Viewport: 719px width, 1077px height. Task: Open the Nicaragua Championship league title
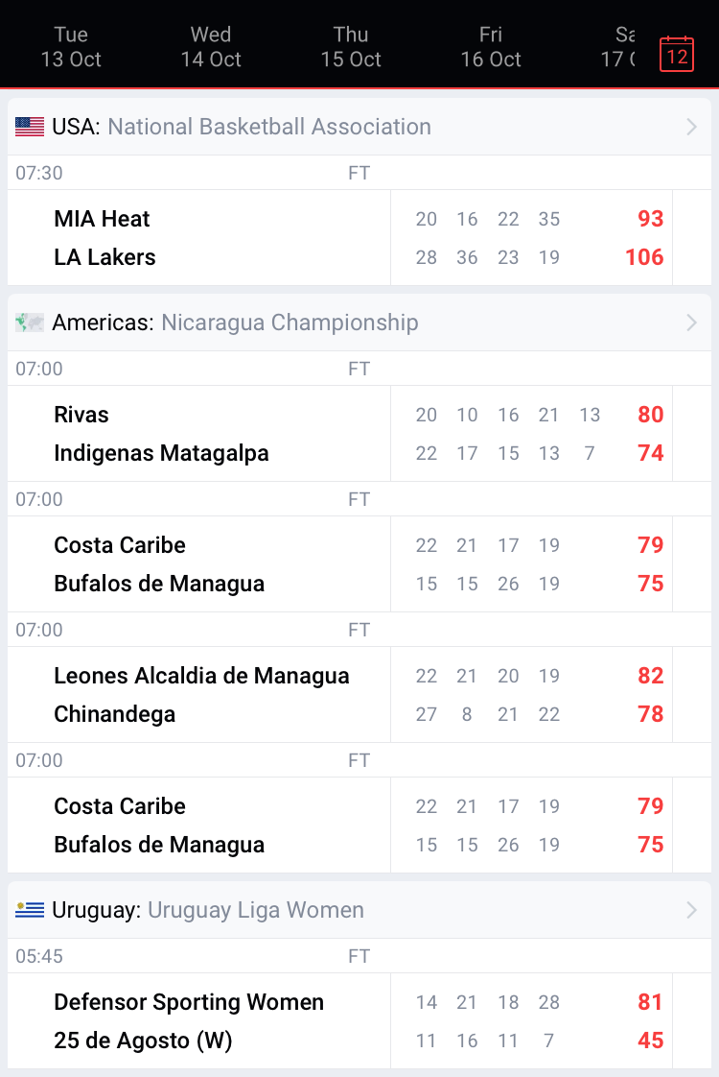tap(290, 323)
